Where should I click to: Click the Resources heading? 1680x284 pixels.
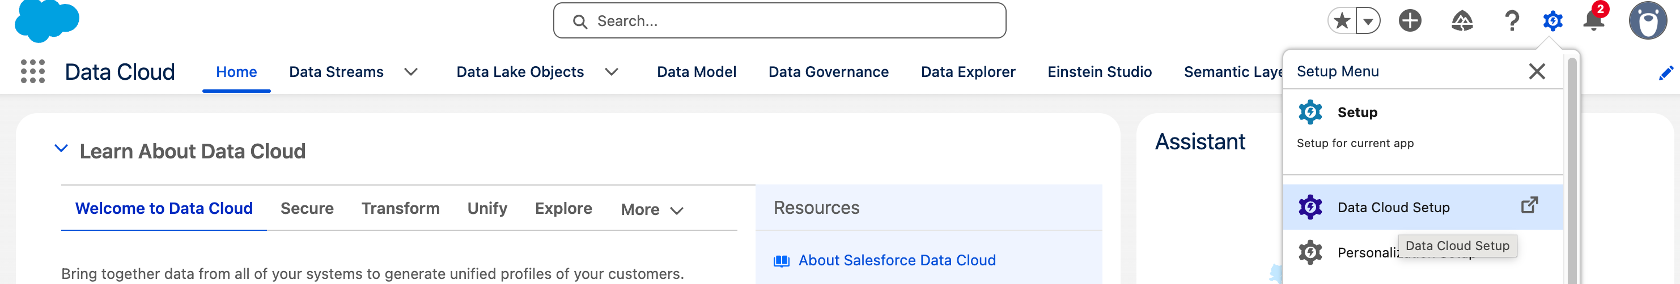pyautogui.click(x=817, y=208)
